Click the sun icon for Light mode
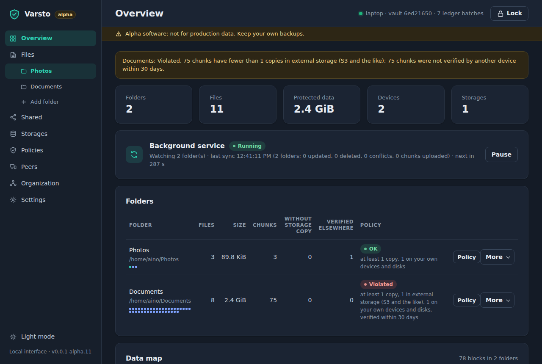 point(13,337)
